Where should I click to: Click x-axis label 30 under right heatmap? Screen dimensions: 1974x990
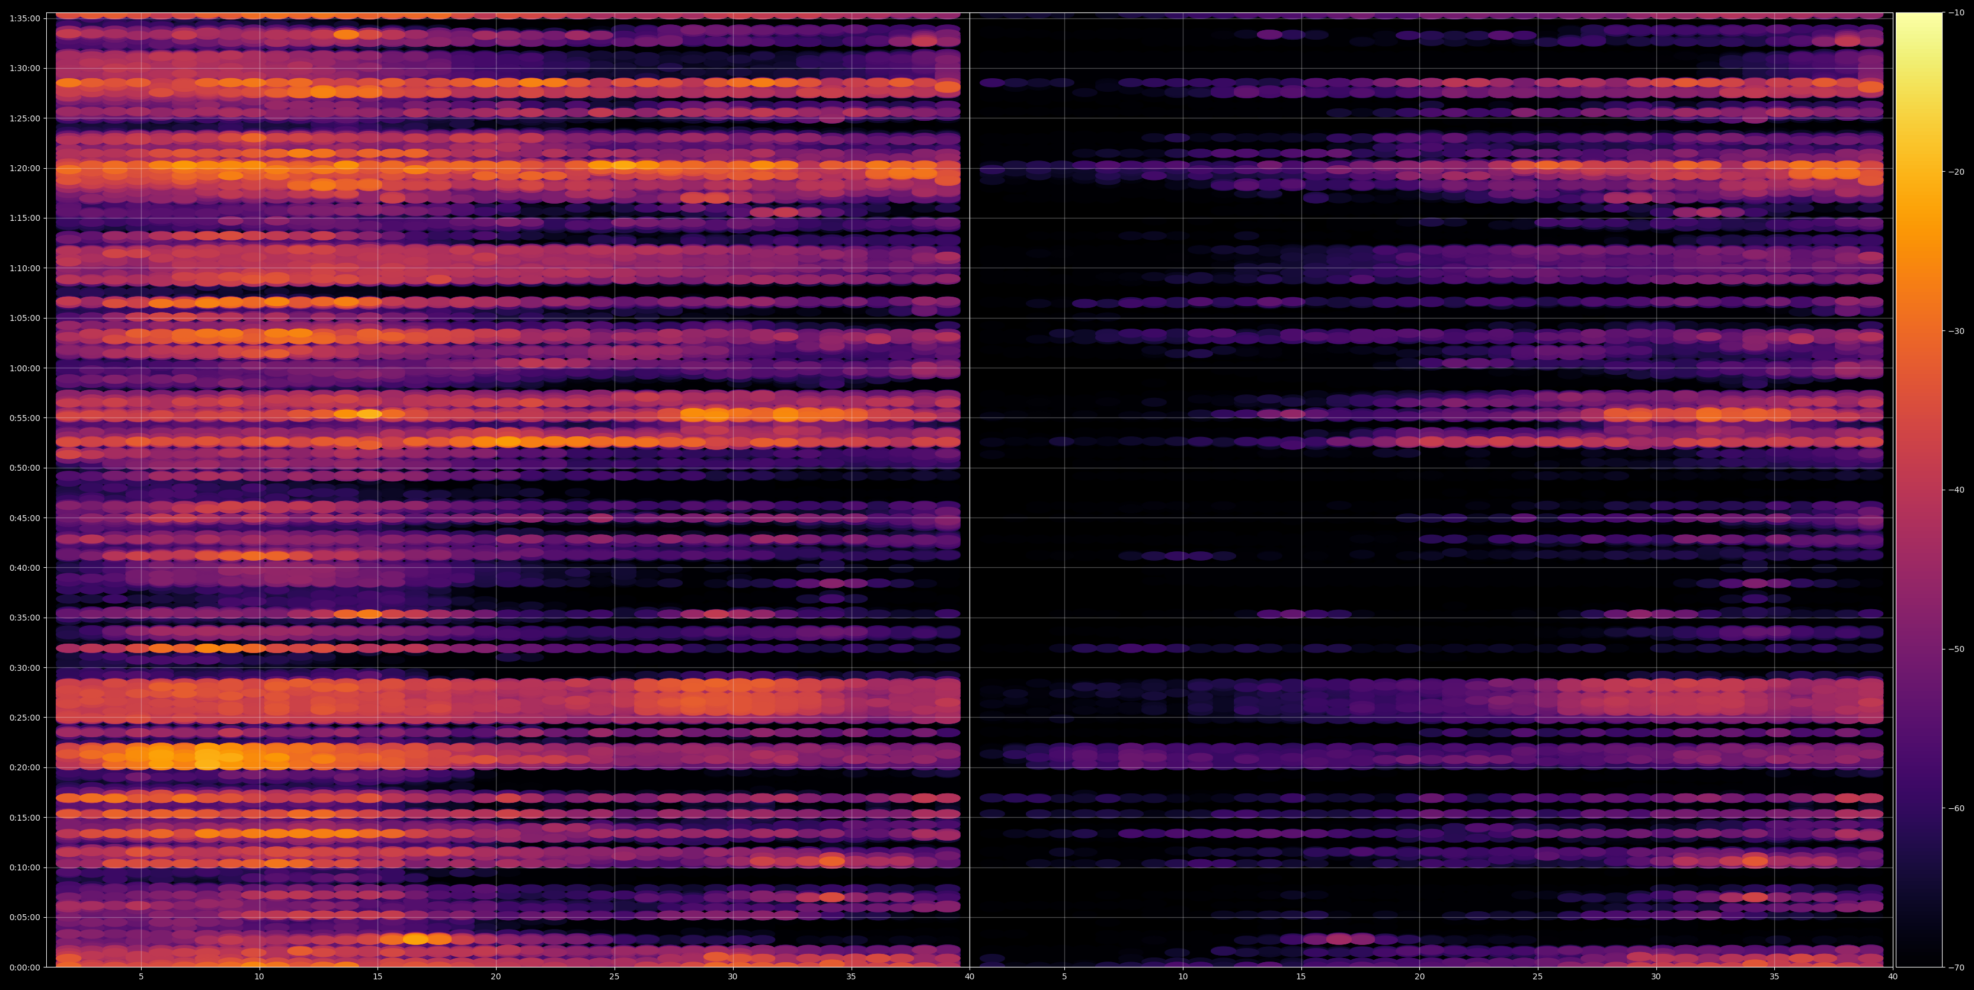click(1656, 977)
